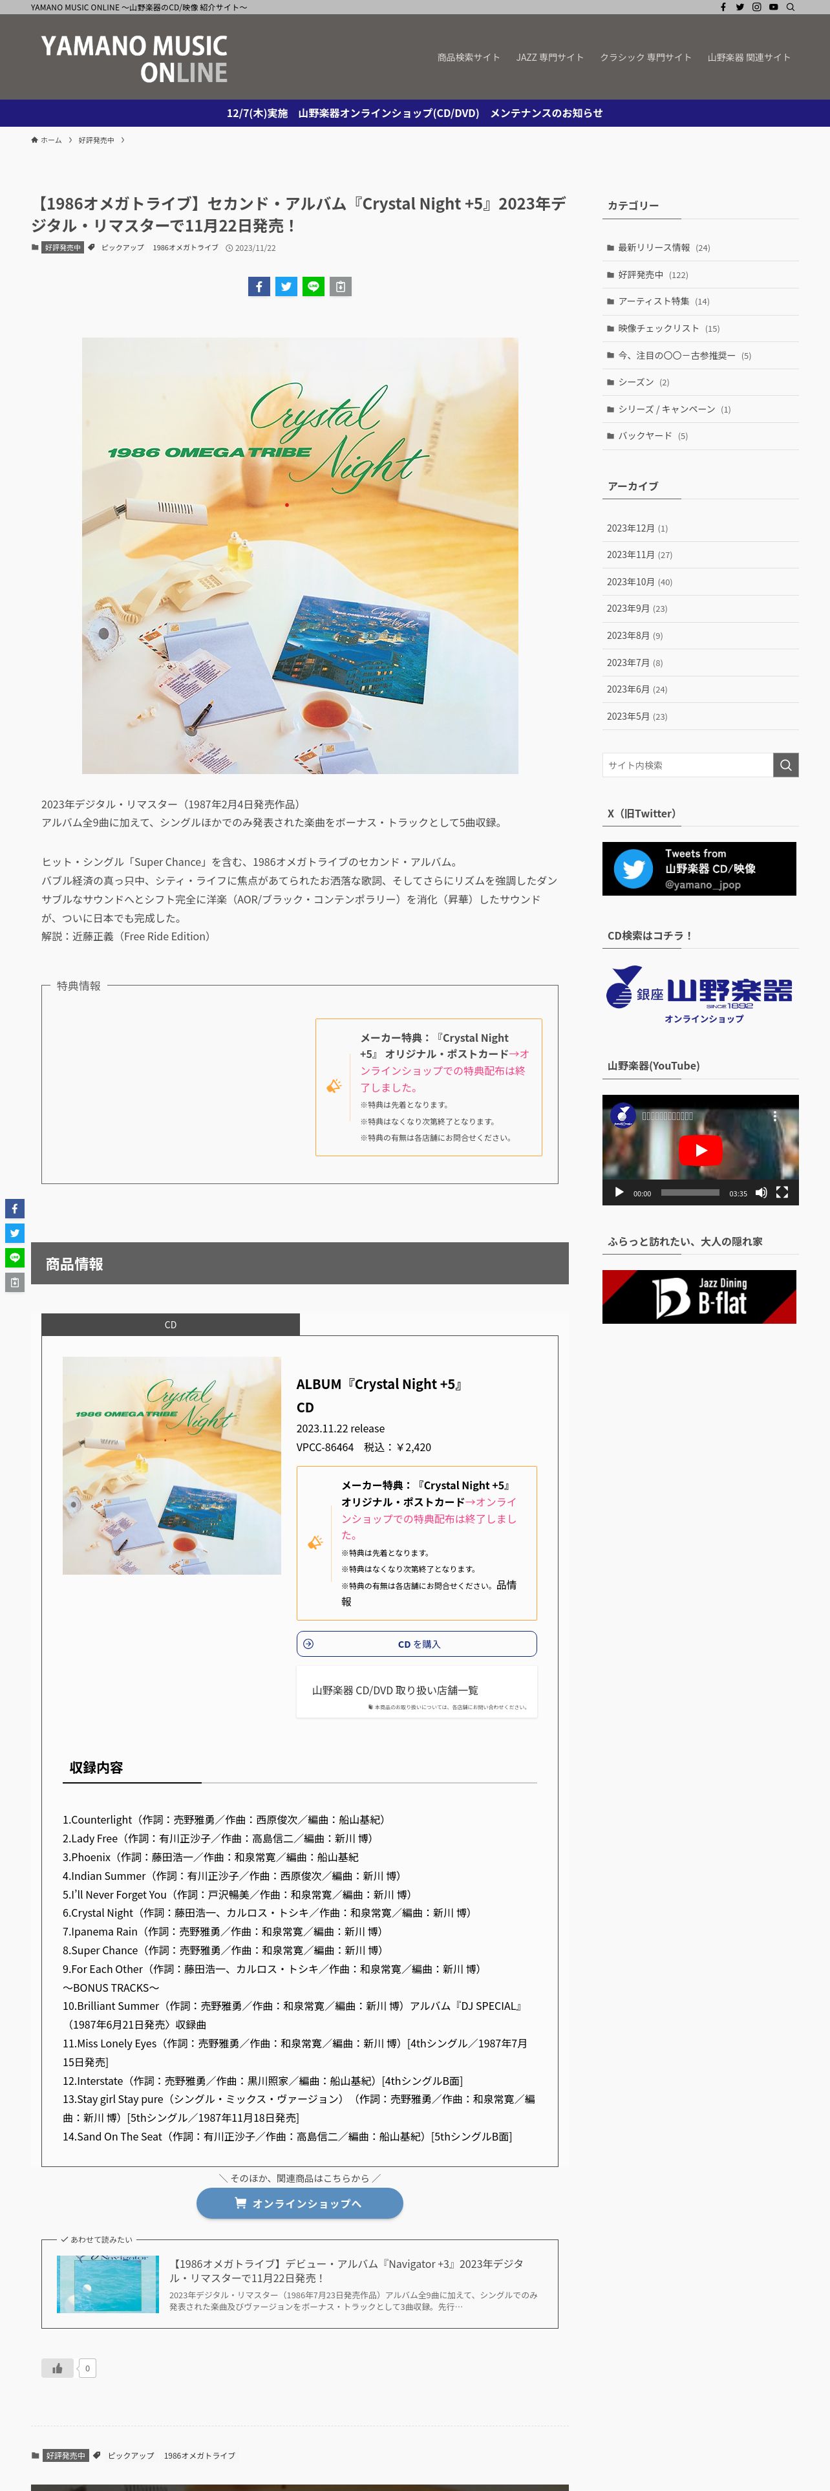Screen dimensions: 830x2491
Task: Open the 好評発売中 (122) category in the sidebar
Action: 701,275
